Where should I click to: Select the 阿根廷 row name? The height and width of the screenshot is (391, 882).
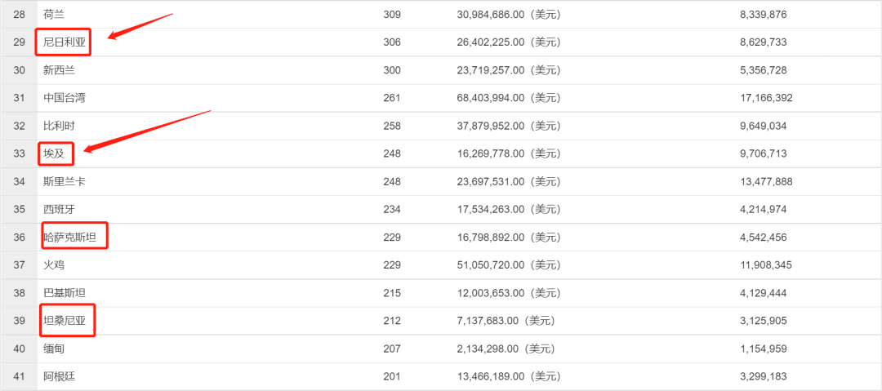[59, 376]
